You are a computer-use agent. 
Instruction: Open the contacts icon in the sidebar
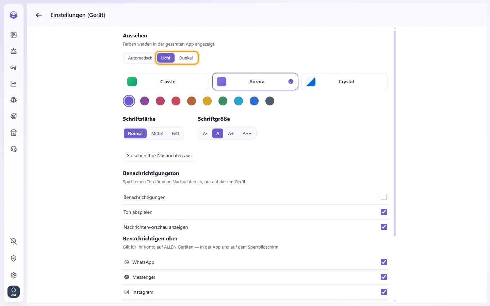14,35
